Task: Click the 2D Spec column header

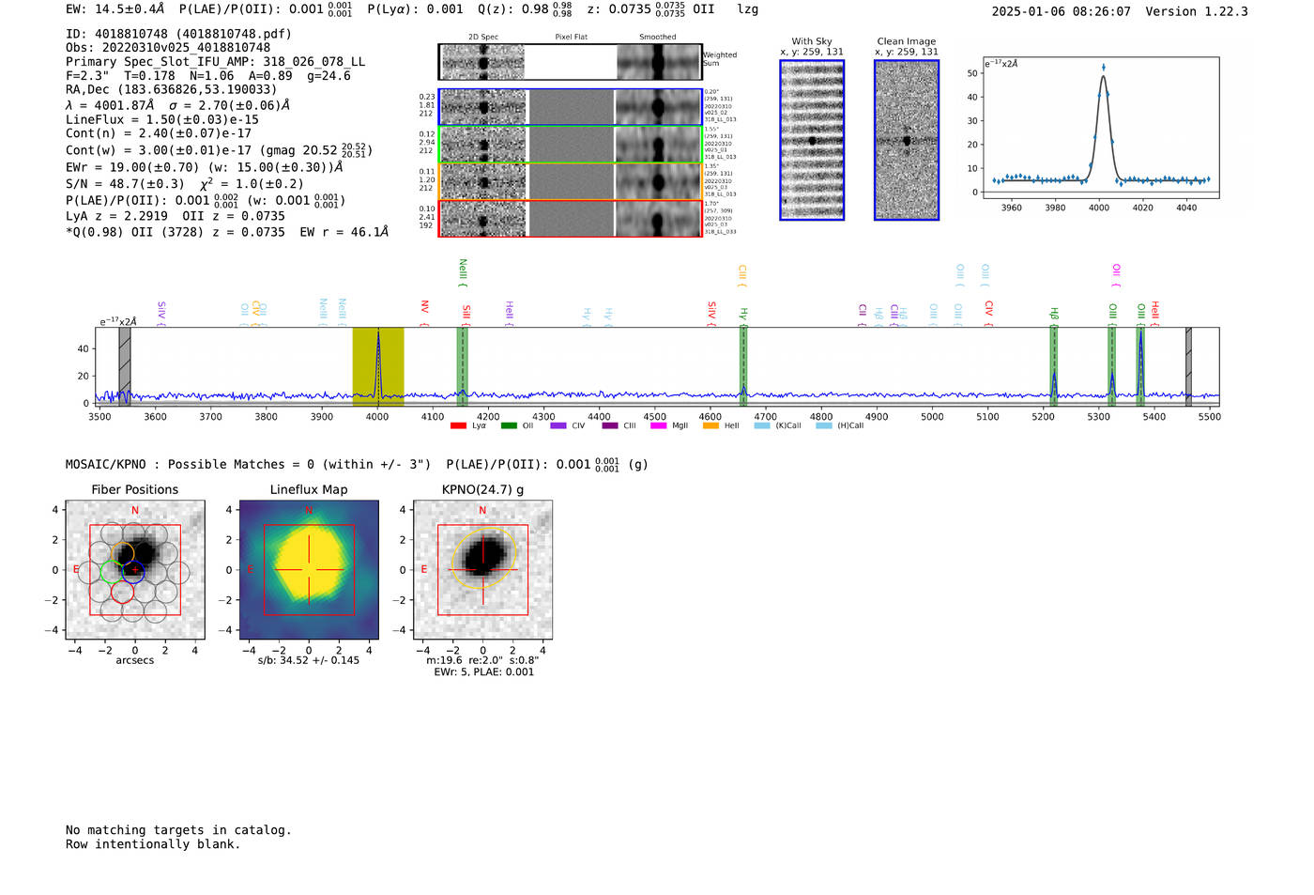Action: tap(483, 38)
